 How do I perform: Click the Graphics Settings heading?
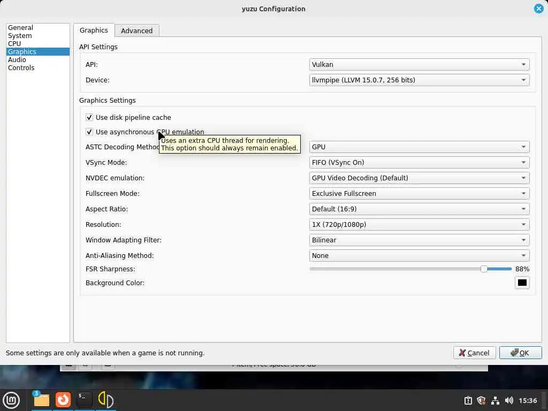point(107,100)
